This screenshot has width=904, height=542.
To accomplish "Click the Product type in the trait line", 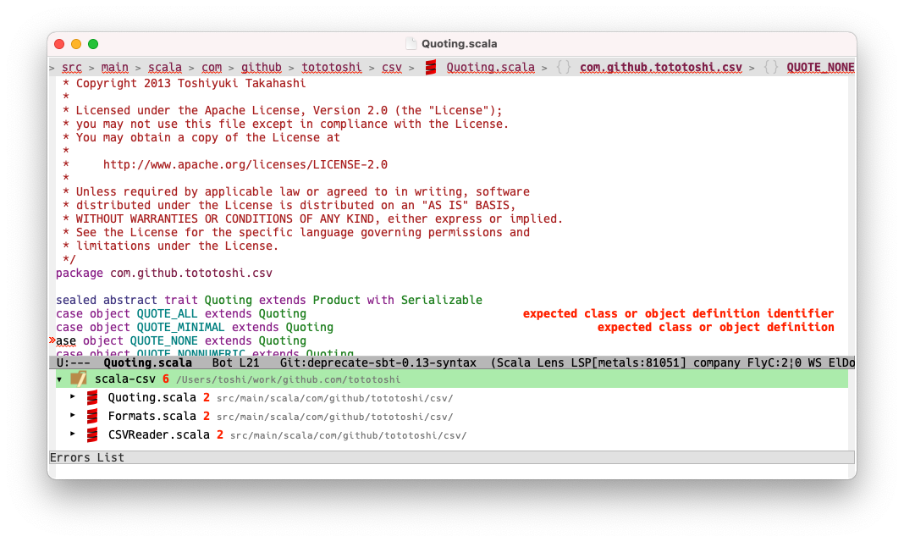I will [337, 300].
